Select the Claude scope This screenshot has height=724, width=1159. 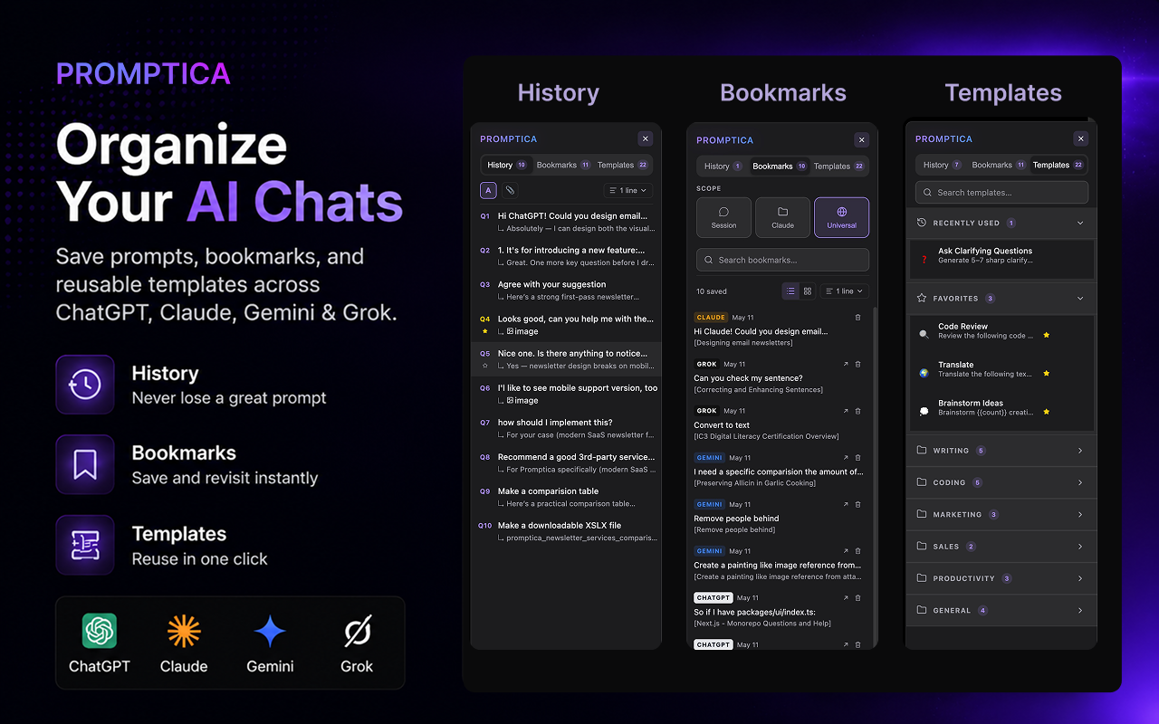coord(782,217)
